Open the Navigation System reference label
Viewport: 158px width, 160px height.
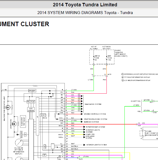(93, 104)
